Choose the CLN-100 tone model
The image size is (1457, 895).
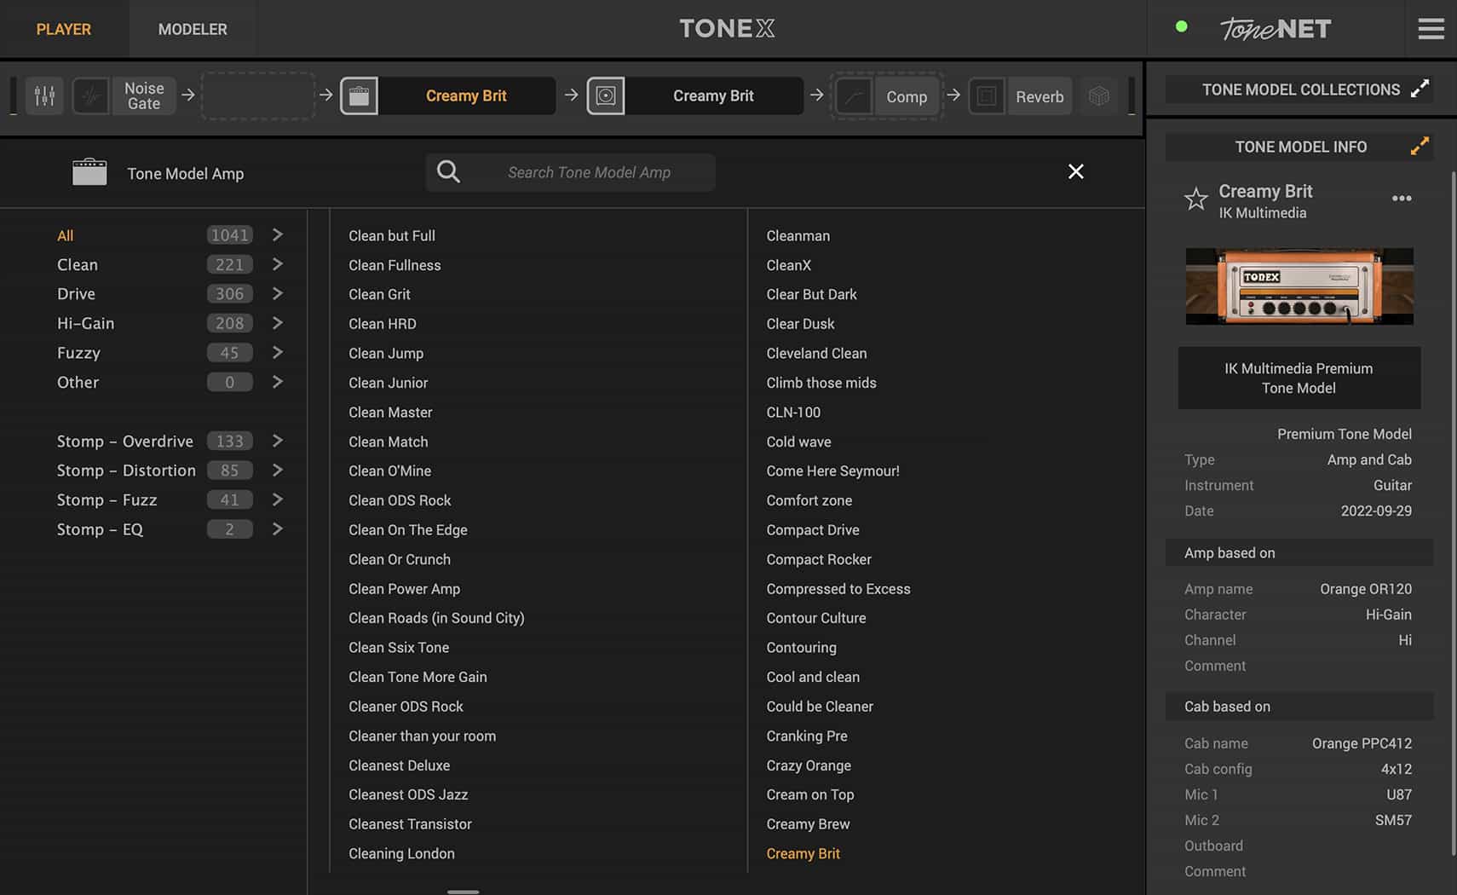[793, 412]
